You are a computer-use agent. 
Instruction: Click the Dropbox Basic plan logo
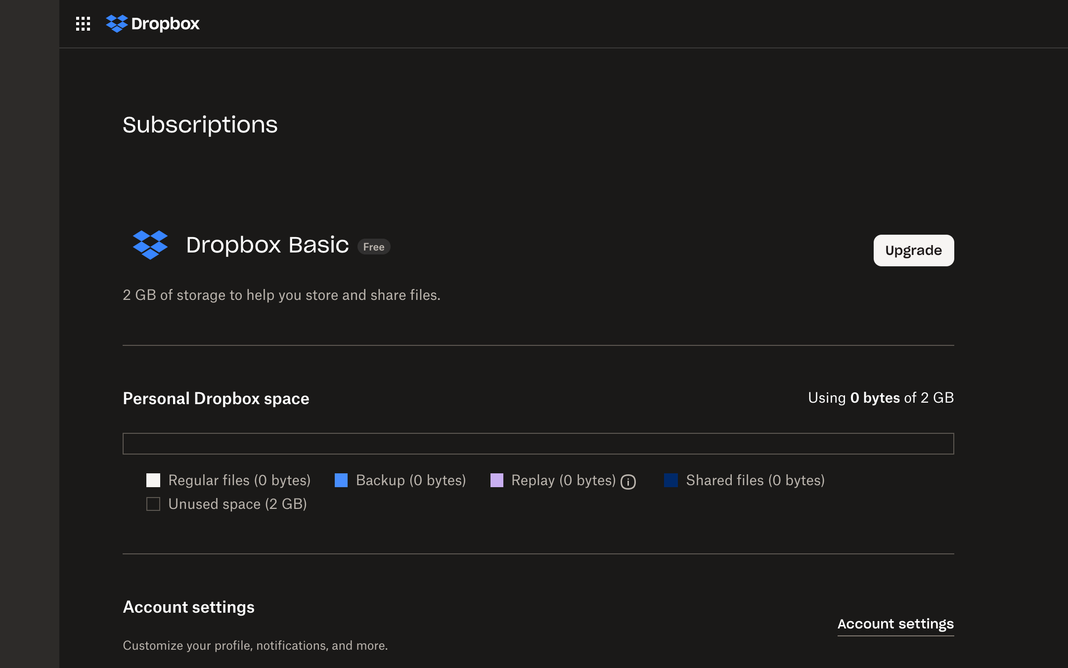(150, 245)
